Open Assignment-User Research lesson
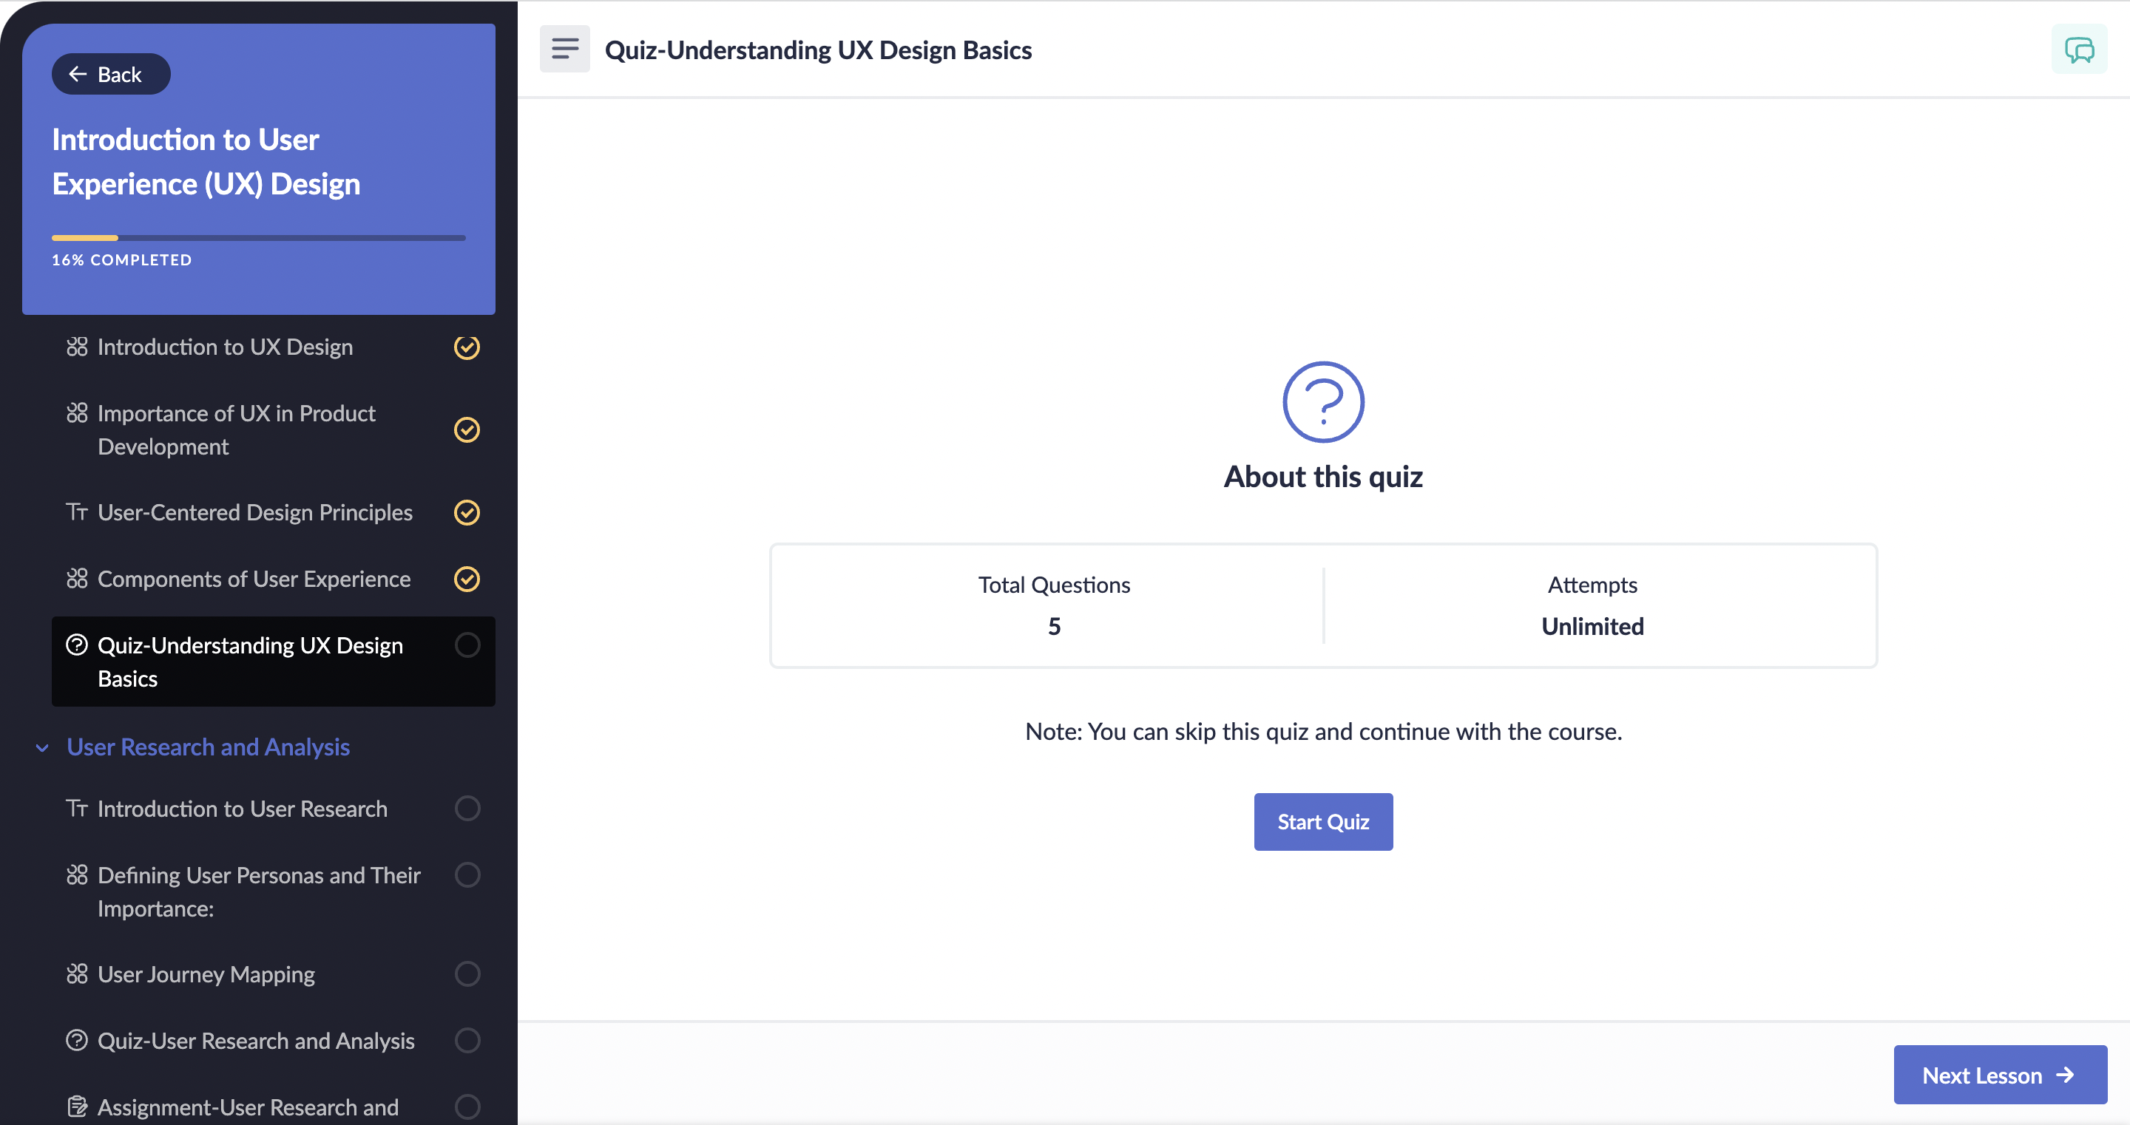Image resolution: width=2130 pixels, height=1125 pixels. click(x=248, y=1107)
